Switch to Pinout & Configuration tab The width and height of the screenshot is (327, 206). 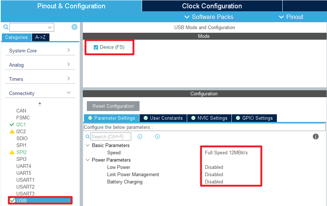pyautogui.click(x=71, y=6)
